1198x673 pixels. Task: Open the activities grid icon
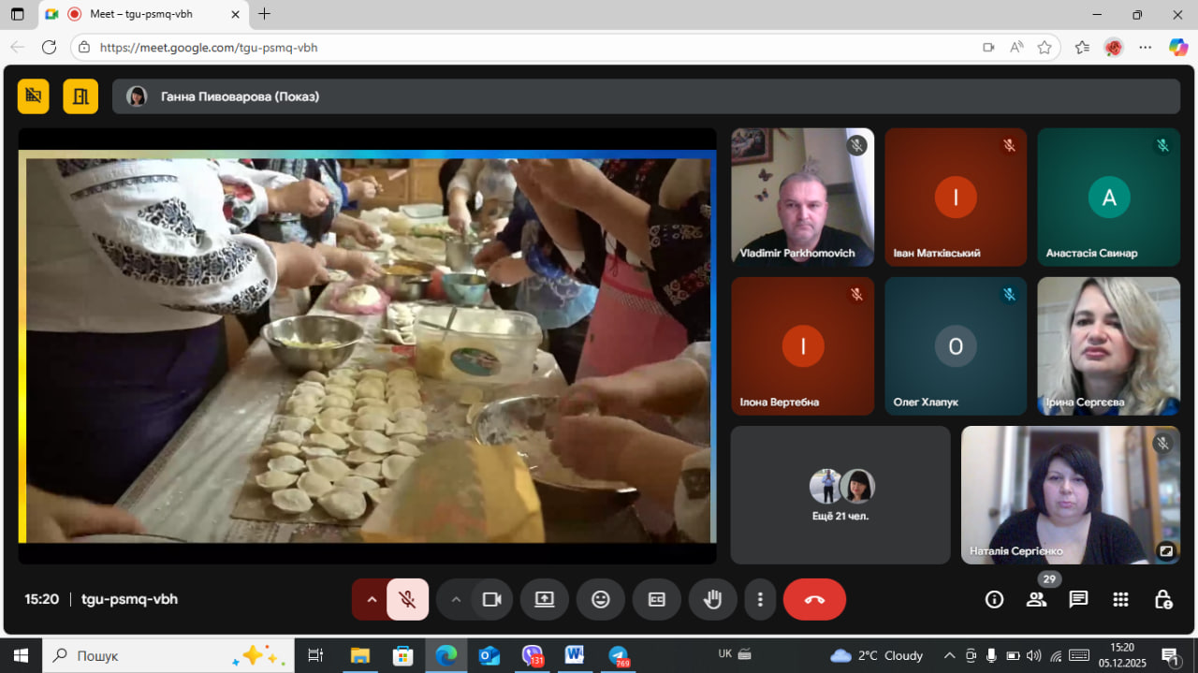point(1120,600)
